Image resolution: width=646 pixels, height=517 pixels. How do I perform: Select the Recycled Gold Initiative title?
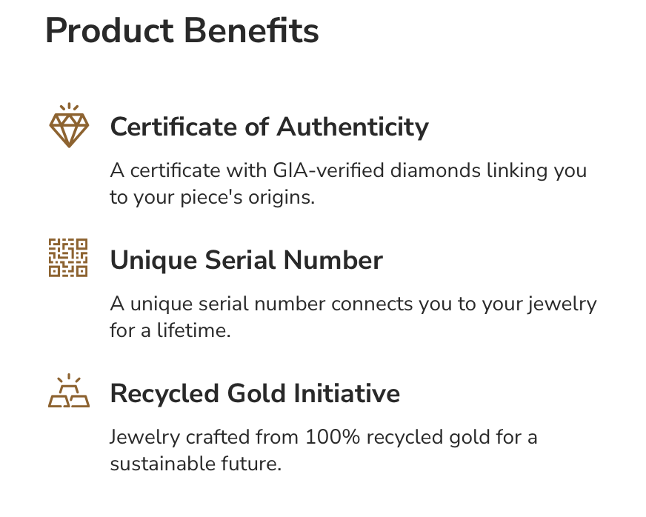[255, 393]
